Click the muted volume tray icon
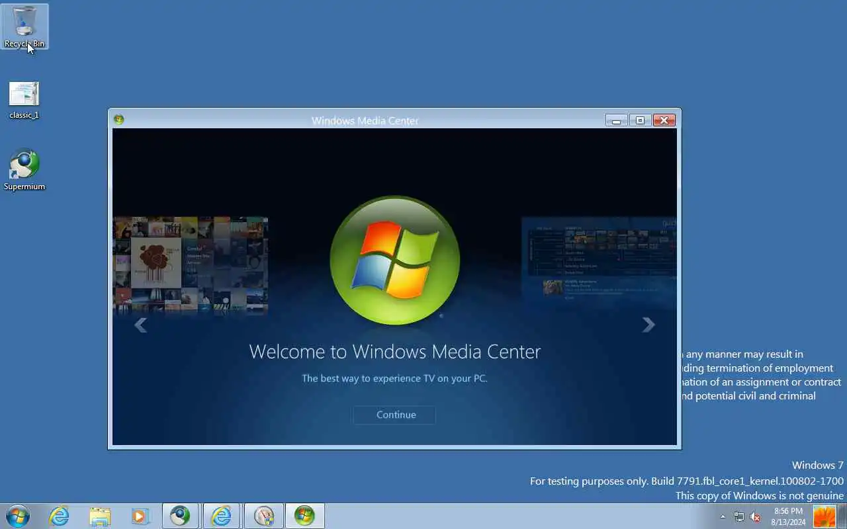Image resolution: width=847 pixels, height=529 pixels. coord(755,516)
